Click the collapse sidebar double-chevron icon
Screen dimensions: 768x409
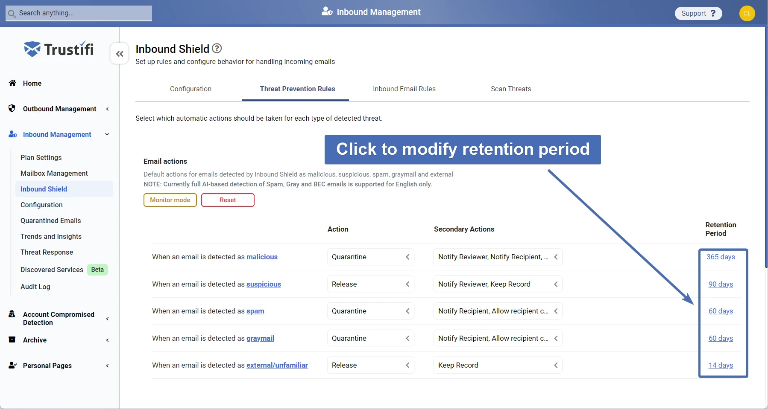coord(120,54)
